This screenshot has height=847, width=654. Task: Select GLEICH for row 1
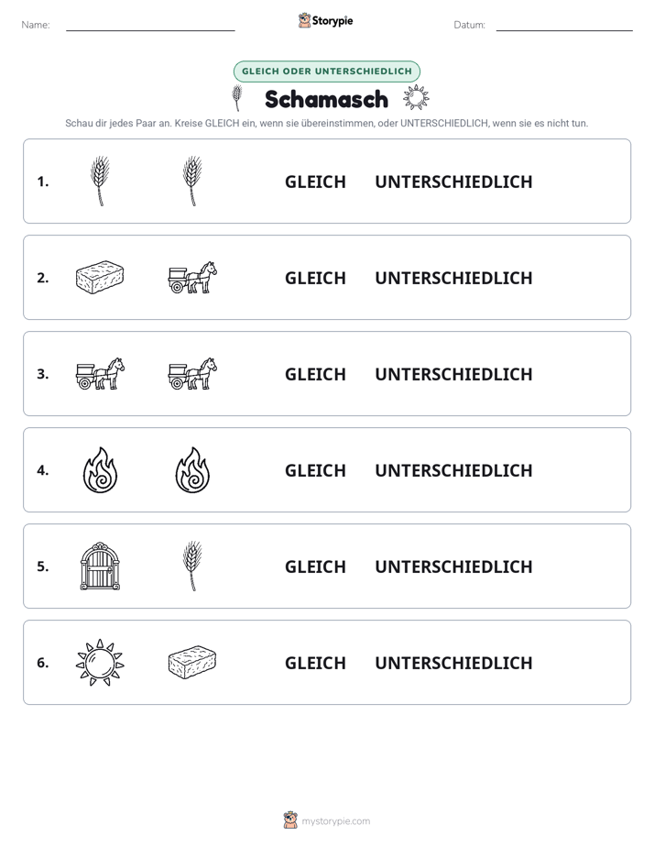coord(315,182)
